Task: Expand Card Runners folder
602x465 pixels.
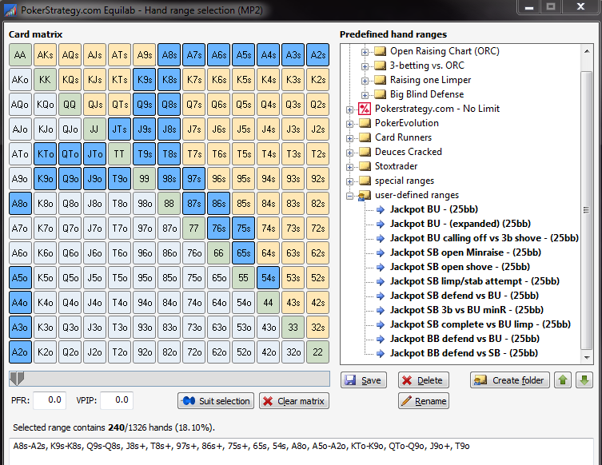Action: point(349,138)
